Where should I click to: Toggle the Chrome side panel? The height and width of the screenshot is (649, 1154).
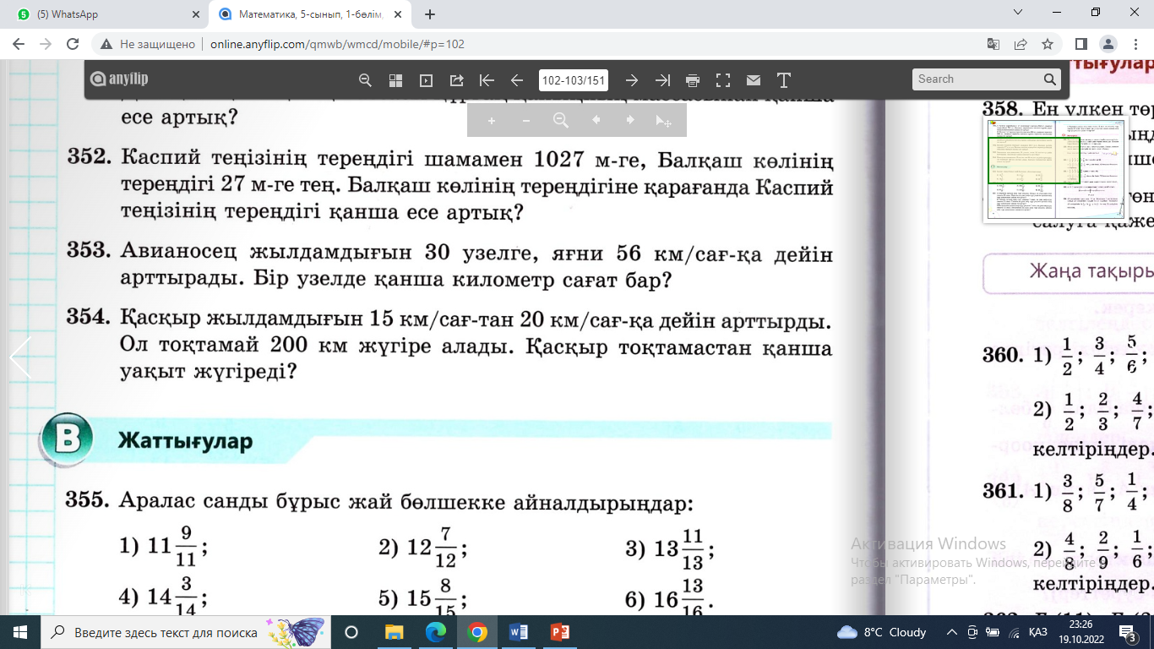[x=1081, y=44]
